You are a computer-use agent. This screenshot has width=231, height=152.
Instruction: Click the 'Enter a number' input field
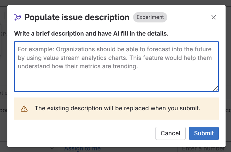(203, 149)
